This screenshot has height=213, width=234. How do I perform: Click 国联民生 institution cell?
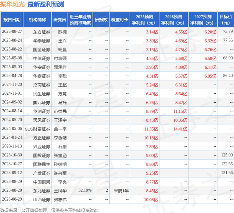pos(42,164)
